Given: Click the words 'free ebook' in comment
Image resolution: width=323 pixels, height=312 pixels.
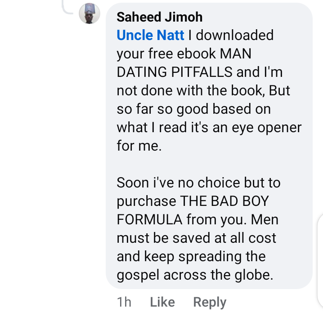Looking at the screenshot, I should 182,53.
